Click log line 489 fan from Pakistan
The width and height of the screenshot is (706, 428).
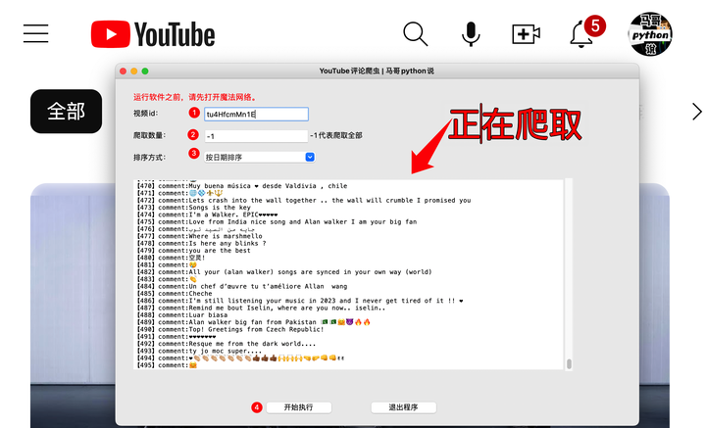[254, 322]
